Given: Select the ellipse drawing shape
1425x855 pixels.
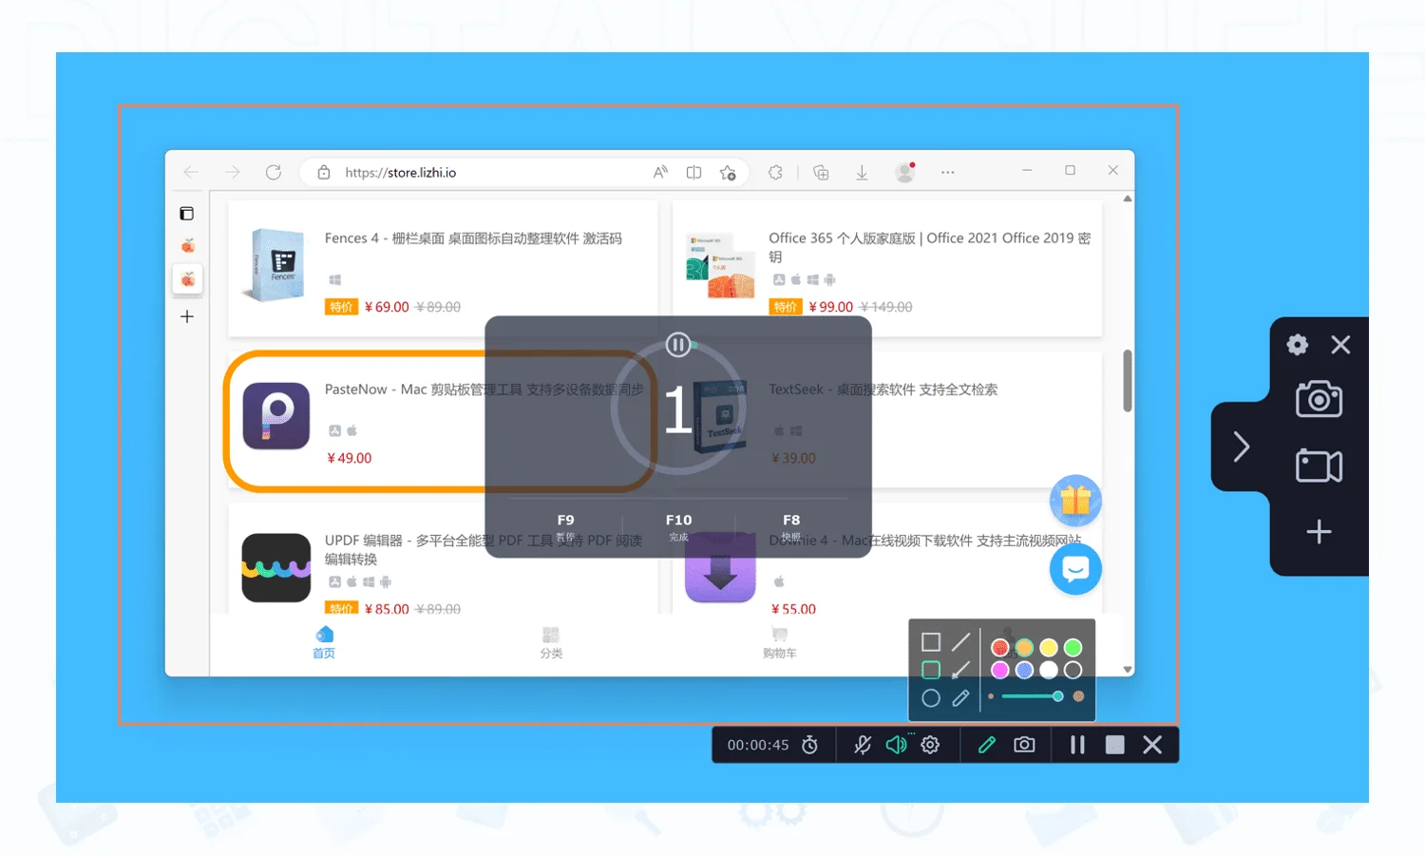Looking at the screenshot, I should pyautogui.click(x=931, y=698).
